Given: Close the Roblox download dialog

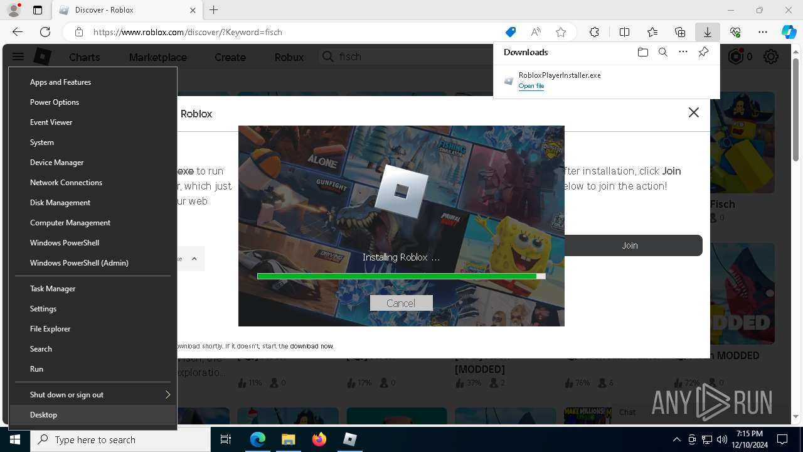Looking at the screenshot, I should [x=693, y=112].
